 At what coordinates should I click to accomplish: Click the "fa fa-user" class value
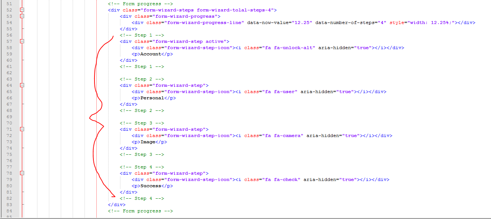tap(280, 92)
